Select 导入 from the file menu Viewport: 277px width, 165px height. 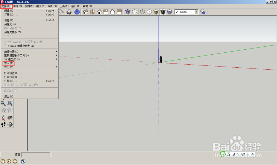(9, 64)
